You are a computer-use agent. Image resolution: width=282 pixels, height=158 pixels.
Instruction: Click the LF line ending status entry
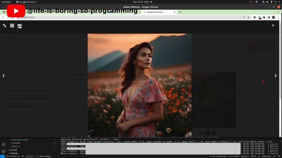point(259,156)
